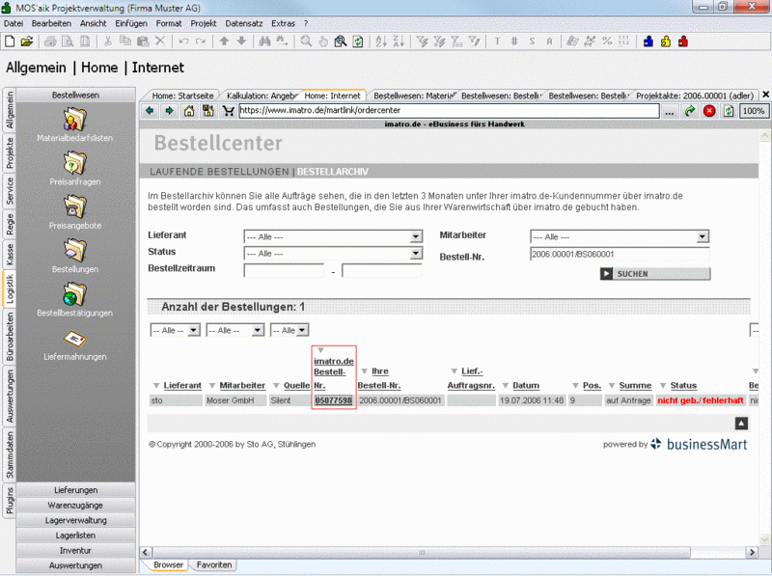Screen dimensions: 772x576
Task: Click the Open folder toolbar icon
Action: [27, 41]
